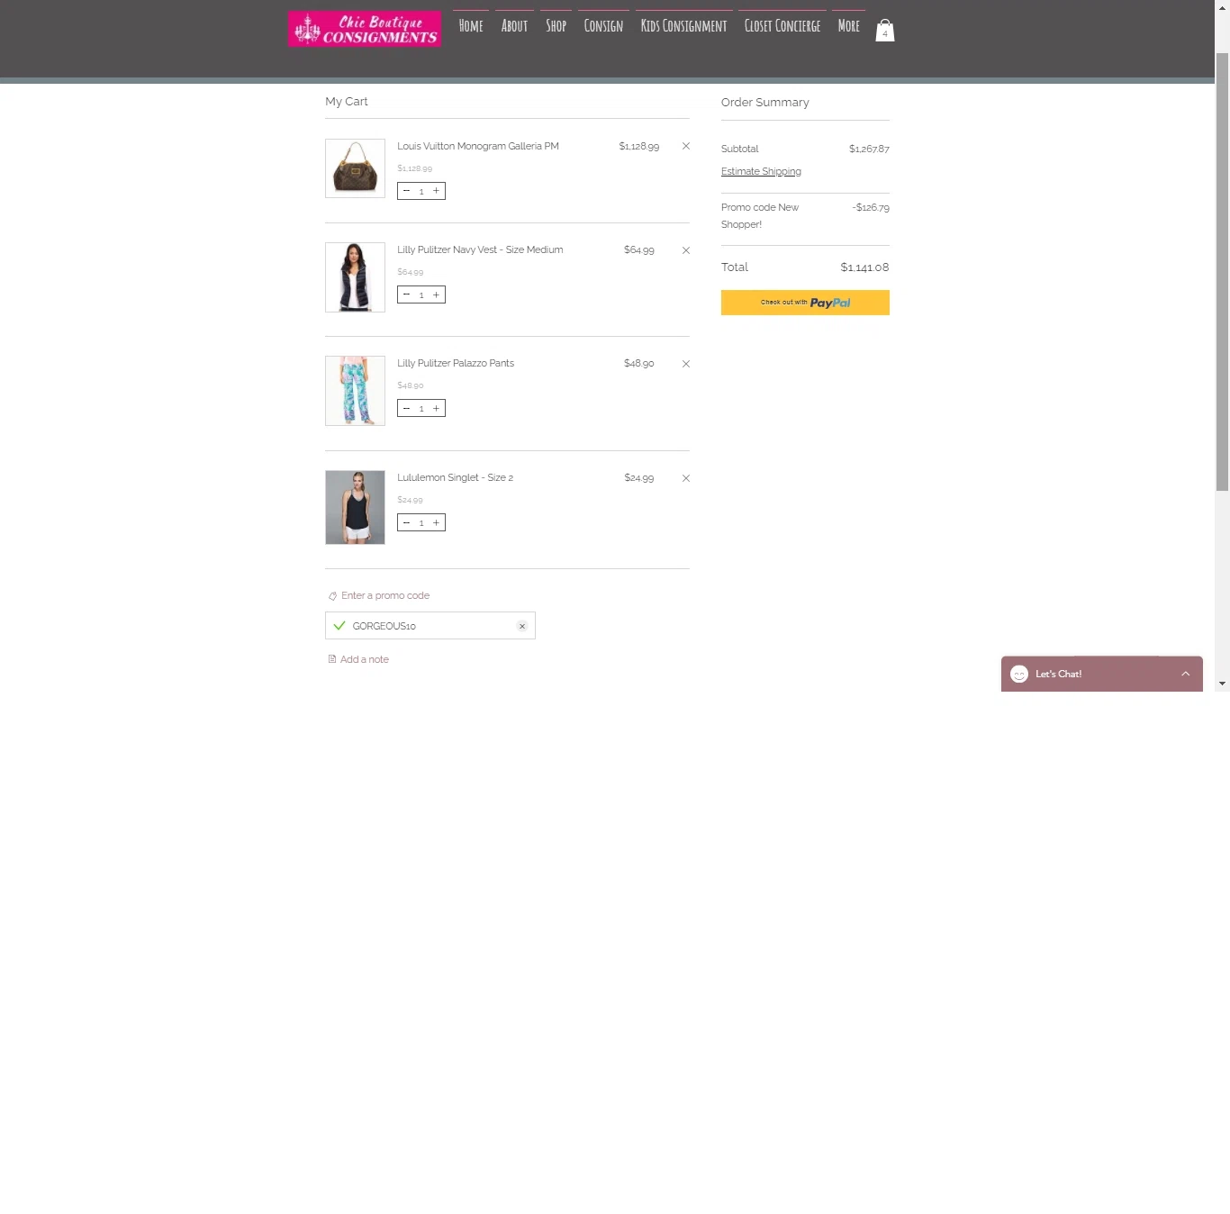Open the About menu item
Viewport: 1230px width, 1214px height.
pos(514,26)
